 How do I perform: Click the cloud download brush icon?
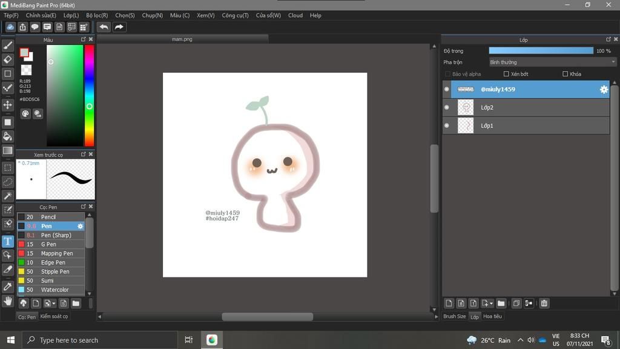24,304
